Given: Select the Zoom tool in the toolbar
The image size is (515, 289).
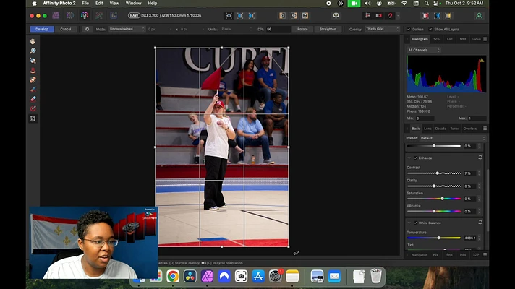Looking at the screenshot, I should click(x=33, y=51).
